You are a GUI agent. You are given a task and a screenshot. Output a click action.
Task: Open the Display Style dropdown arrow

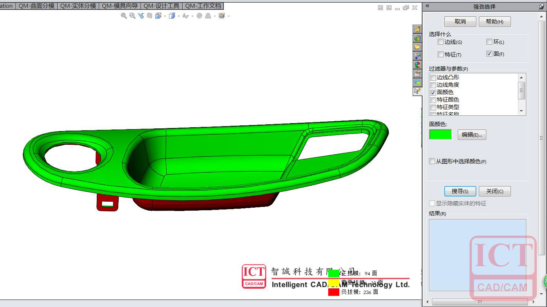[x=179, y=16]
